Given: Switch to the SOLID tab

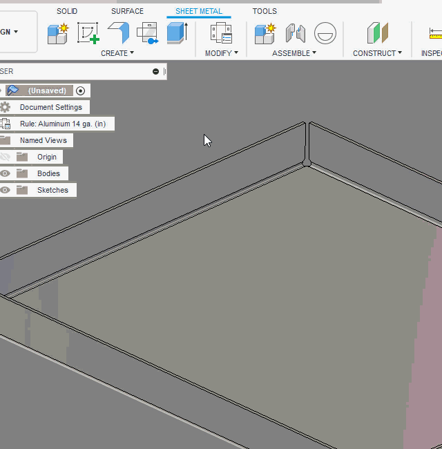Looking at the screenshot, I should pyautogui.click(x=67, y=11).
